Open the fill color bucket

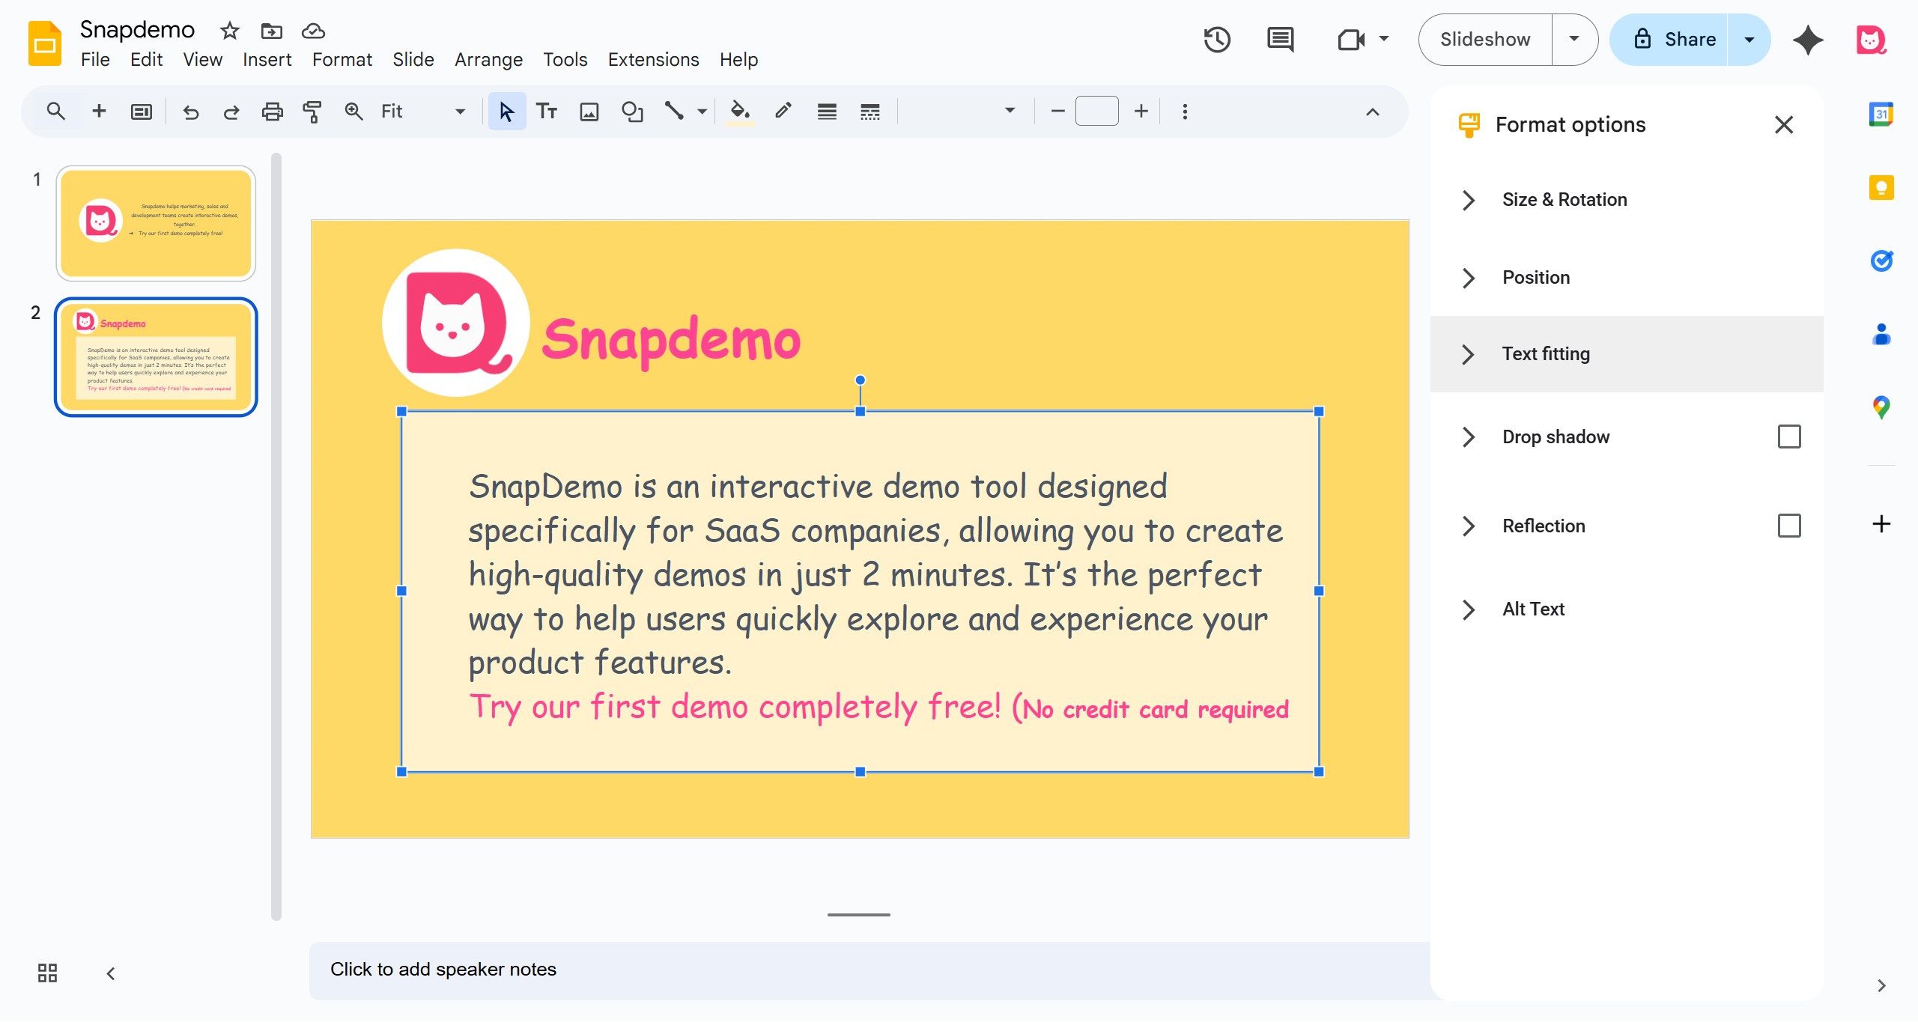tap(740, 112)
